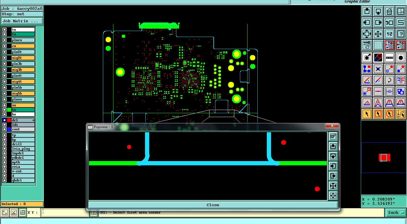Image resolution: width=407 pixels, height=224 pixels.
Task: Click the X Y coordinate input field
Action: [x=65, y=212]
